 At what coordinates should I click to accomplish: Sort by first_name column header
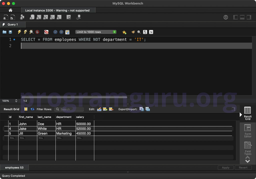point(27,117)
